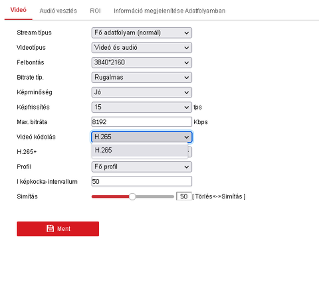Select the H.265 option in the list

(x=140, y=150)
